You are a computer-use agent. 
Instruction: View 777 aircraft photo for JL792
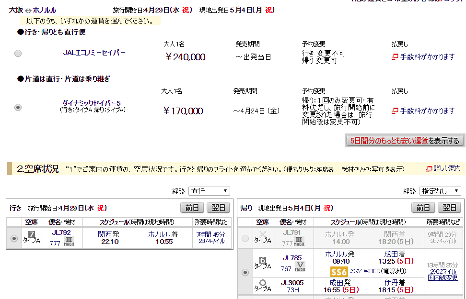55,244
